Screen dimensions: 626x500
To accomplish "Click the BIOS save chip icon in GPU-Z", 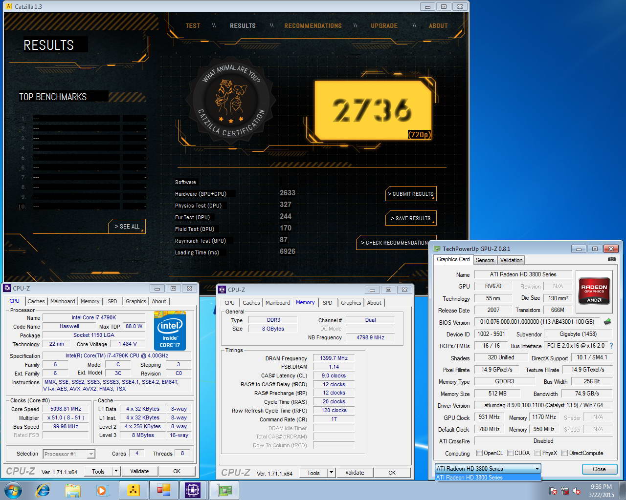I will (607, 322).
